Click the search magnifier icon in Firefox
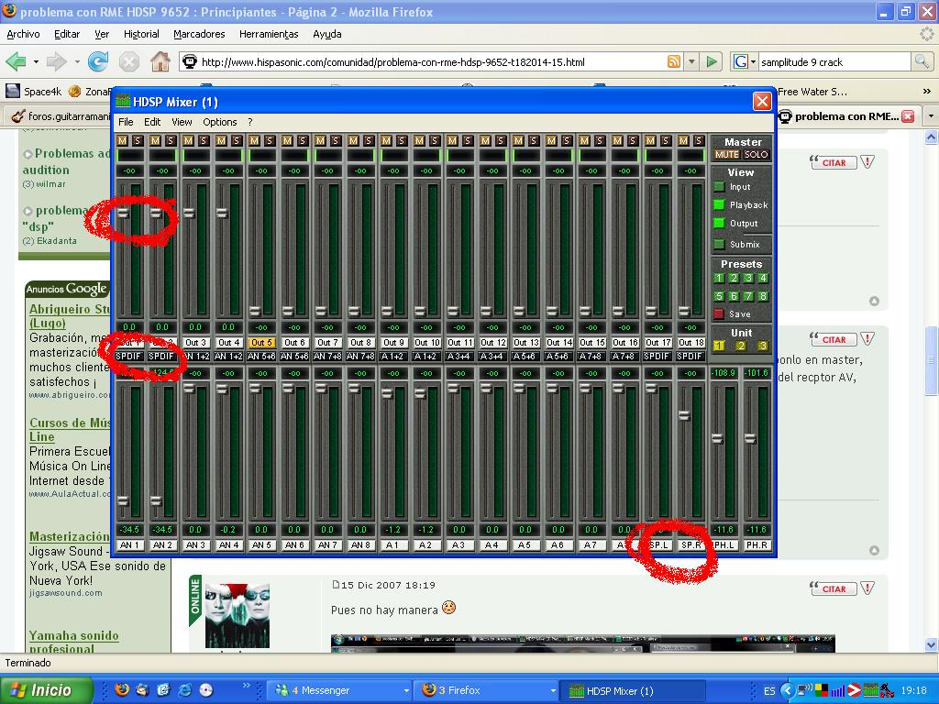The width and height of the screenshot is (939, 704). point(922,61)
